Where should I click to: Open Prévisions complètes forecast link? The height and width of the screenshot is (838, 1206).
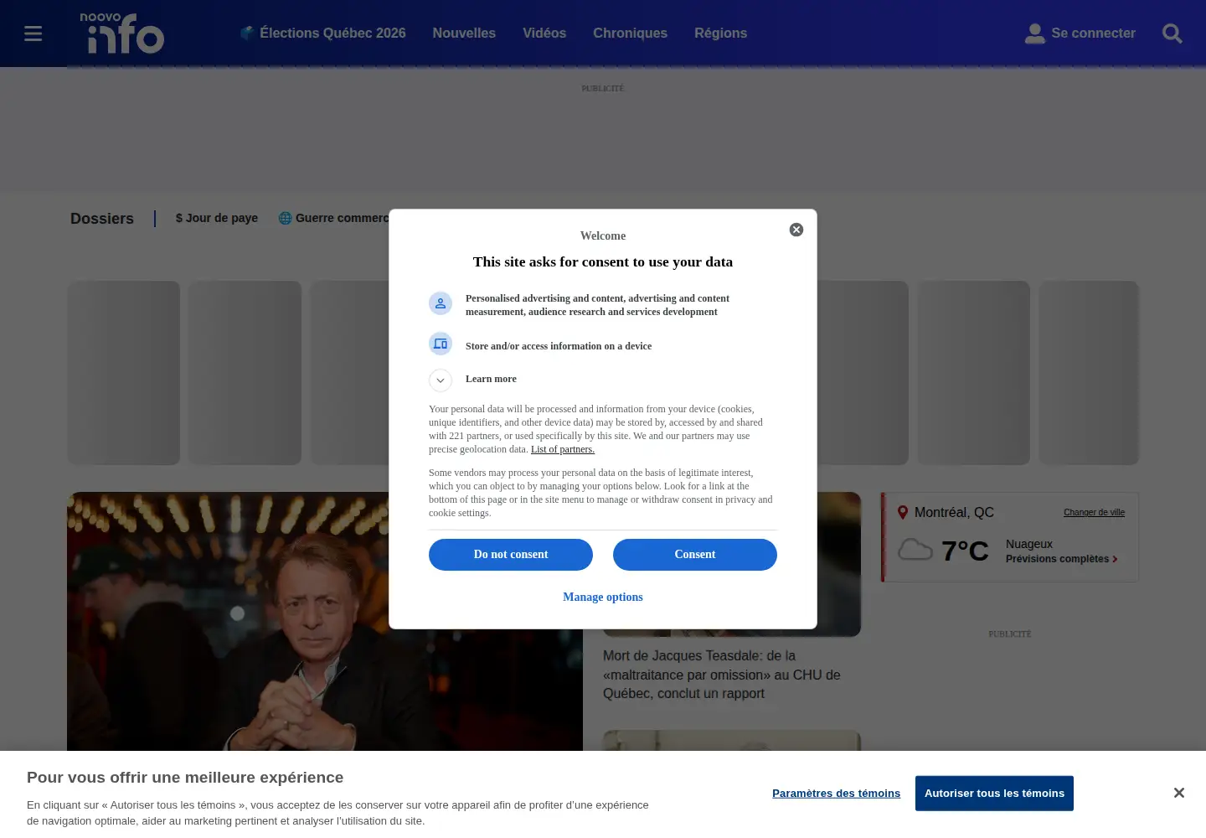[1061, 559]
